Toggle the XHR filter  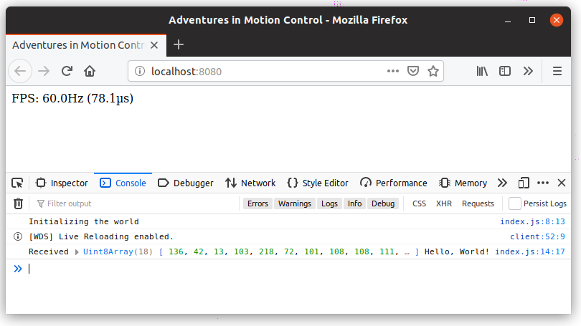tap(444, 203)
